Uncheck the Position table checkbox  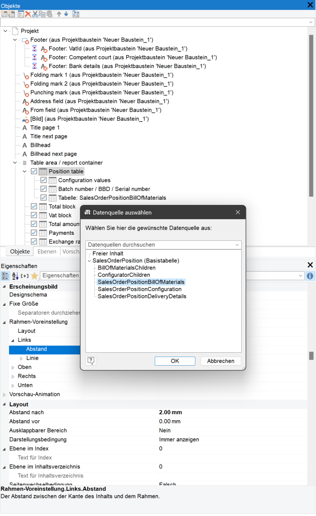point(34,172)
